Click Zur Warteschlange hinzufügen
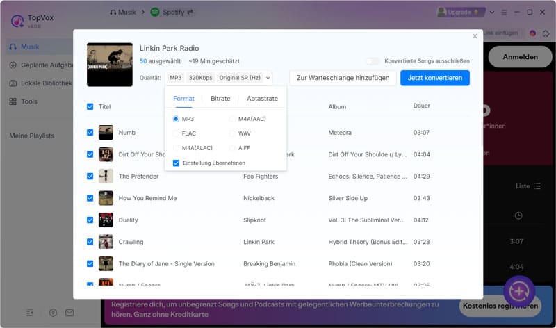This screenshot has width=556, height=328. [x=343, y=78]
